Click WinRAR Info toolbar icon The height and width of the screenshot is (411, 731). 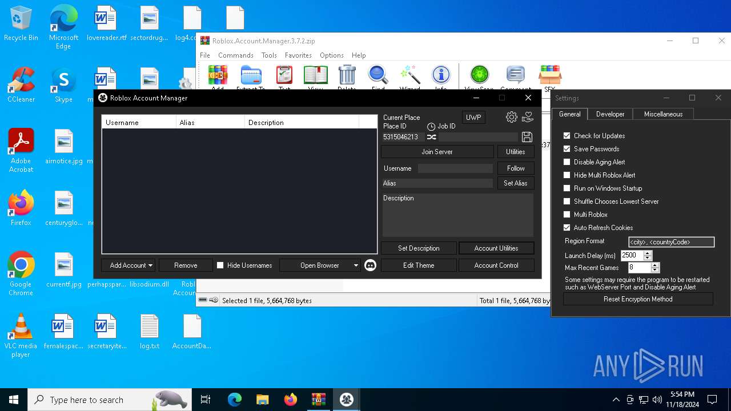(441, 77)
